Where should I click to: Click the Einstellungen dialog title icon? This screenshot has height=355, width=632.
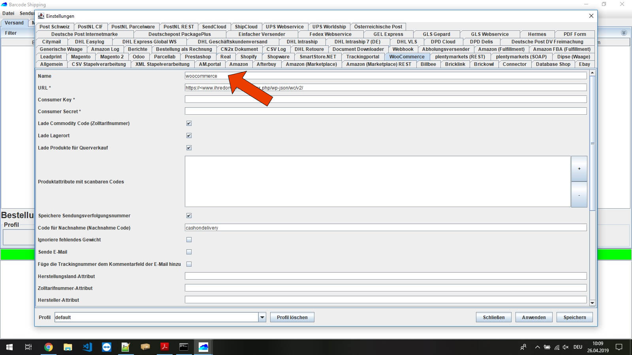click(x=41, y=16)
